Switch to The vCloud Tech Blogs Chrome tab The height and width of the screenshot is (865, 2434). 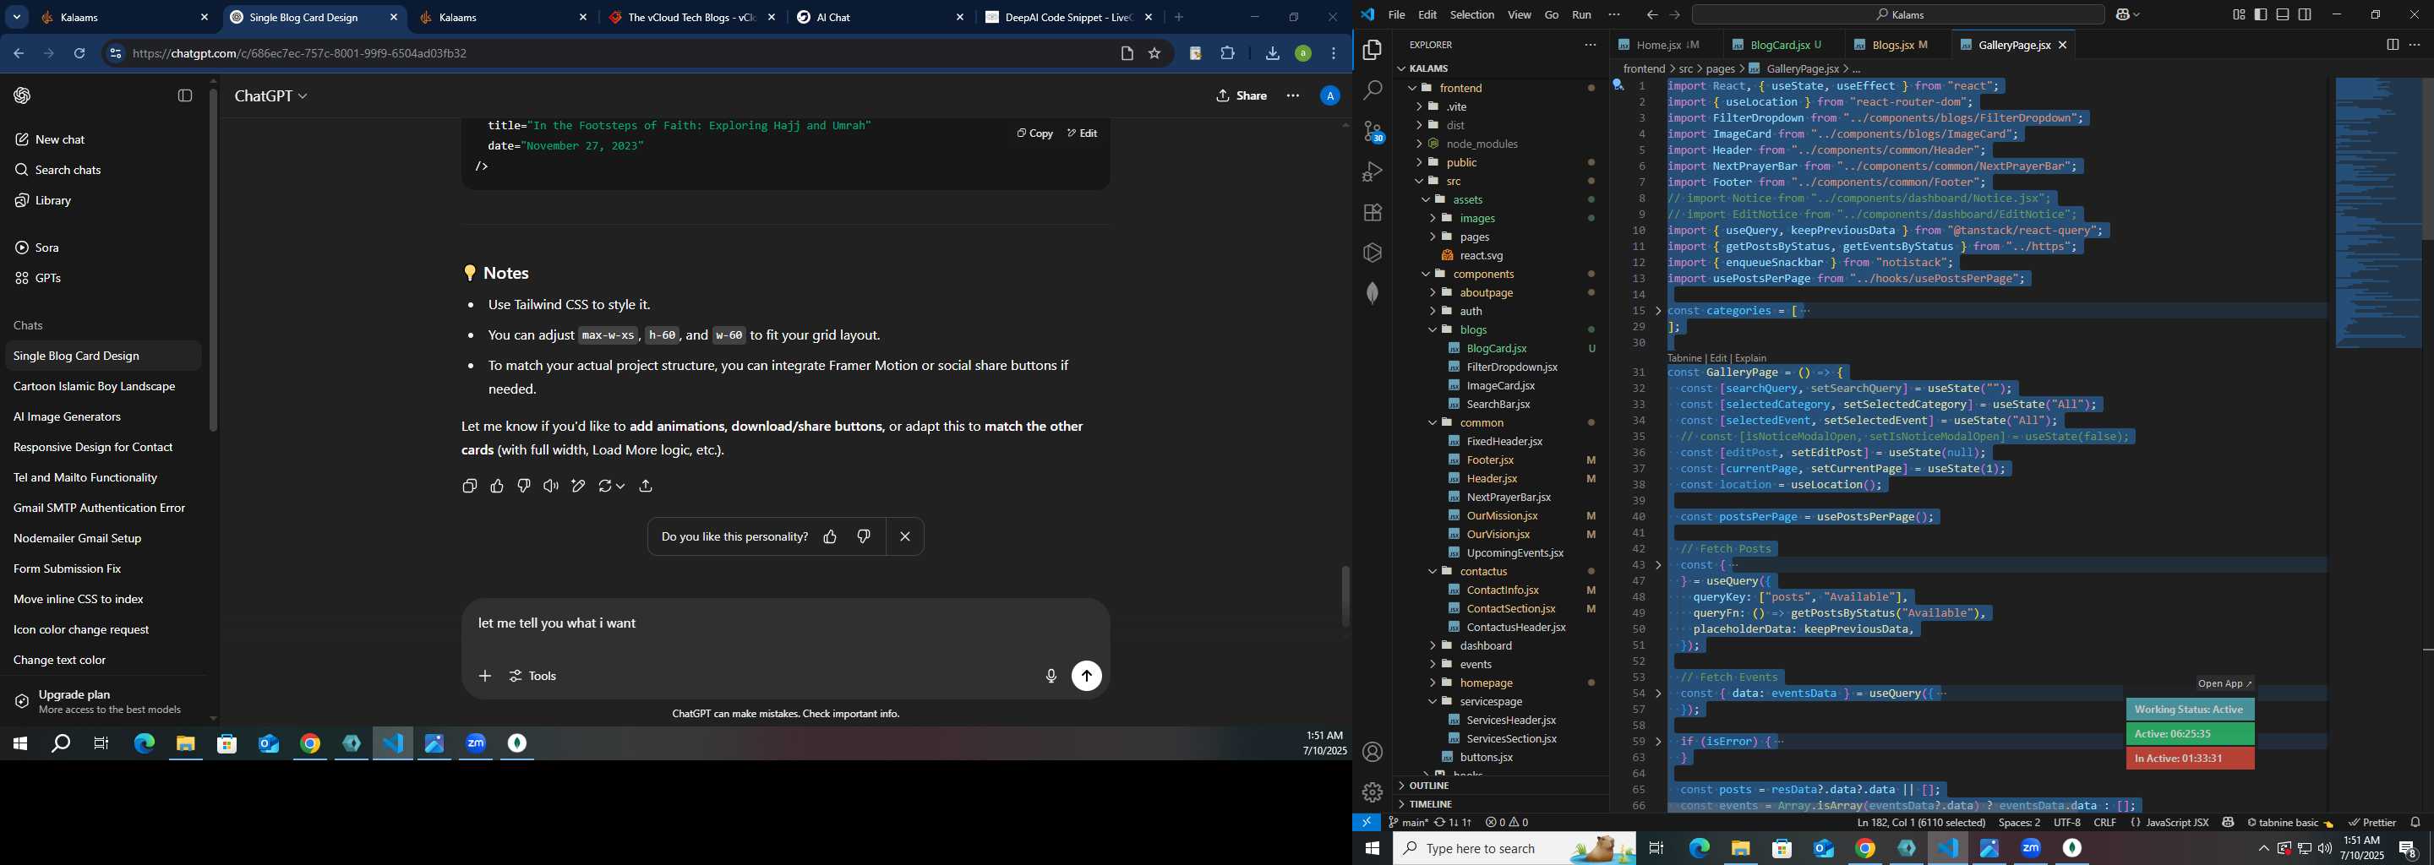pyautogui.click(x=691, y=18)
